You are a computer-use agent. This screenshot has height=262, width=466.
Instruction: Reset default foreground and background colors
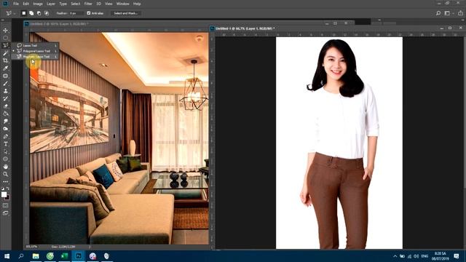[3, 188]
